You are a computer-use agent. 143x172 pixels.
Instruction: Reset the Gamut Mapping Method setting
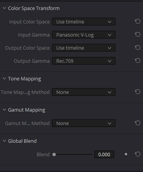(138, 123)
